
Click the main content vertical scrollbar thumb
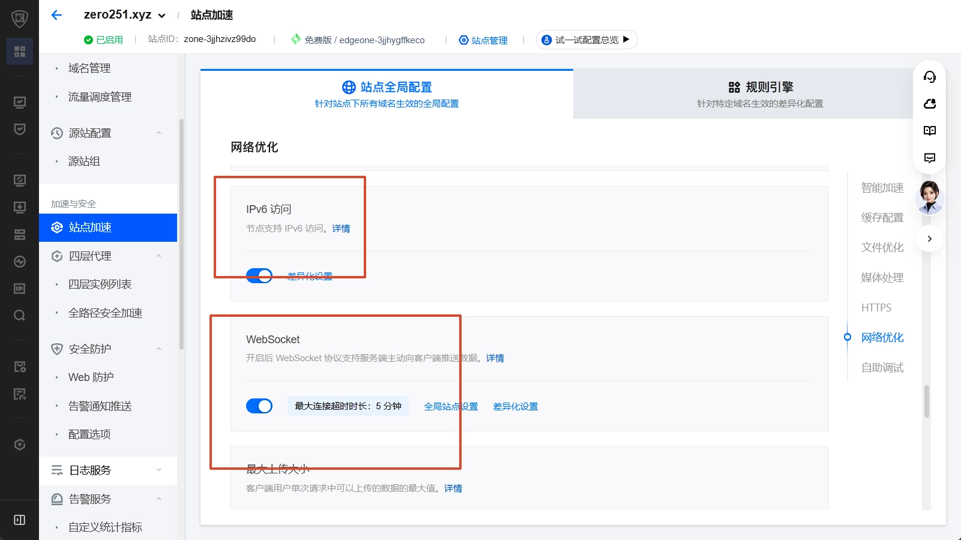[927, 401]
